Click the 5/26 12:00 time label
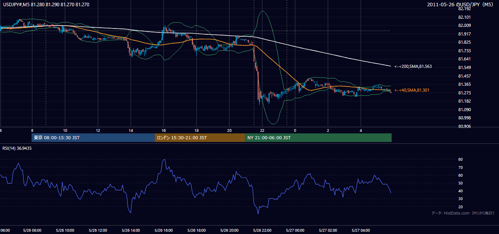 coord(98,230)
